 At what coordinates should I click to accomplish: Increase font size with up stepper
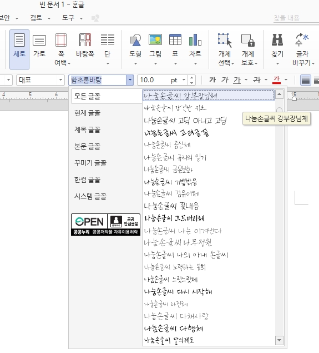coord(191,78)
